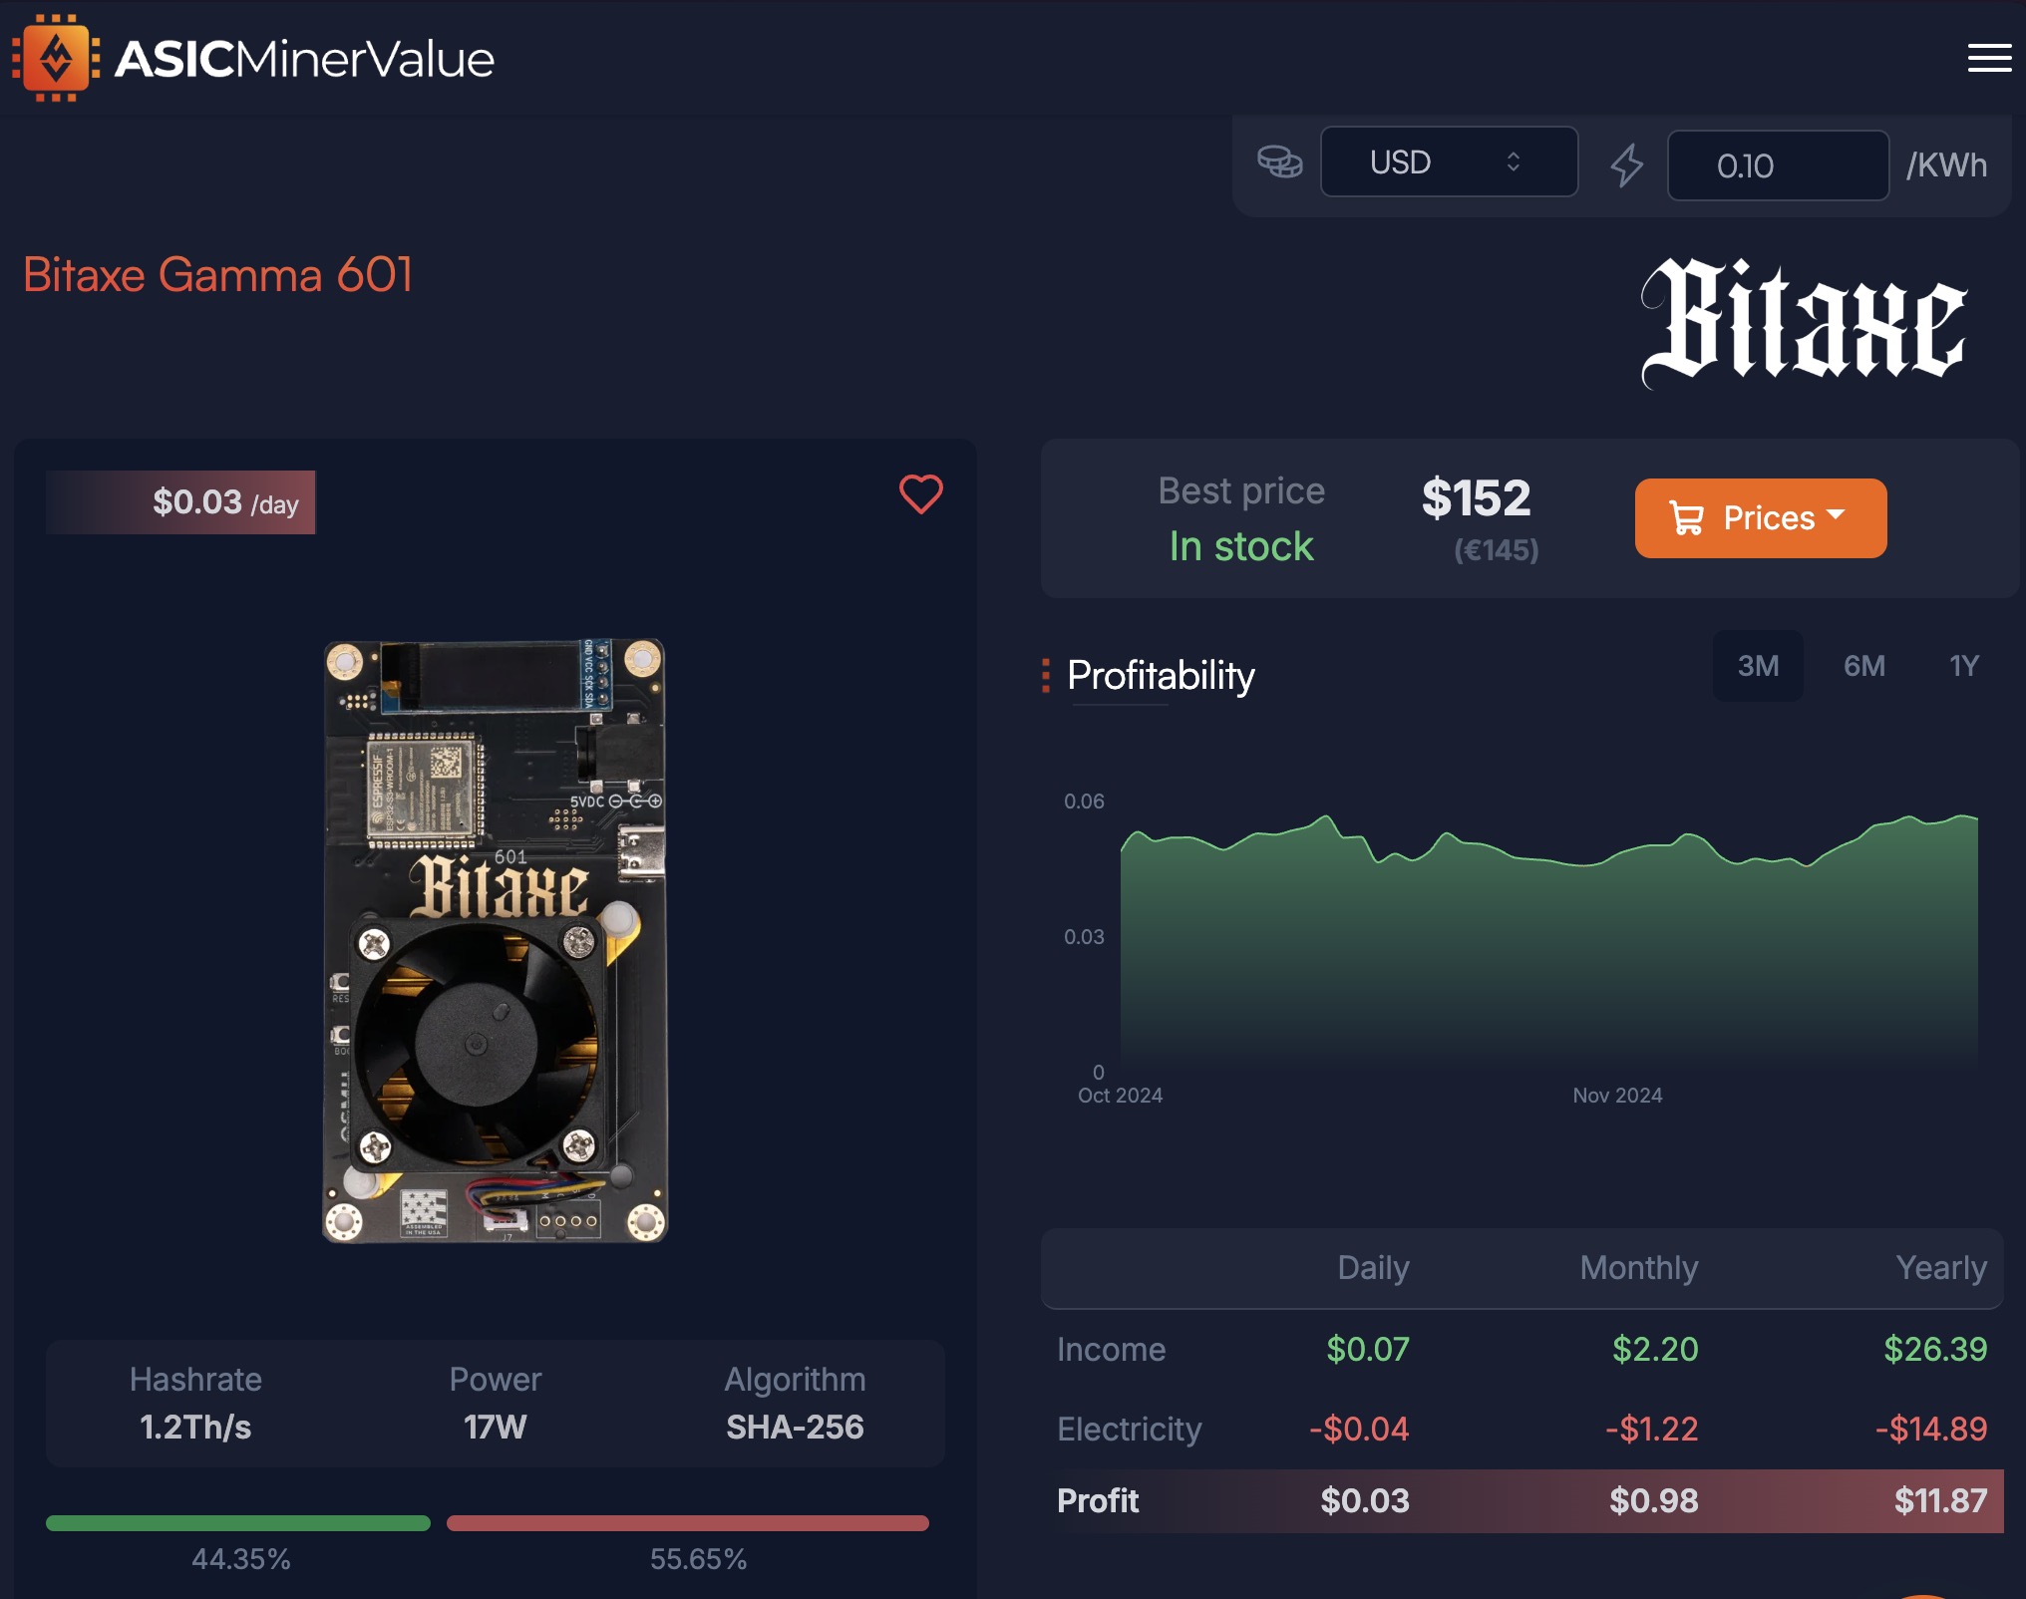This screenshot has width=2026, height=1599.
Task: Click the Profit row label
Action: tap(1098, 1500)
